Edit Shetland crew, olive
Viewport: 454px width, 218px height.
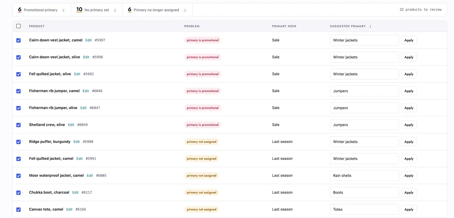click(71, 125)
